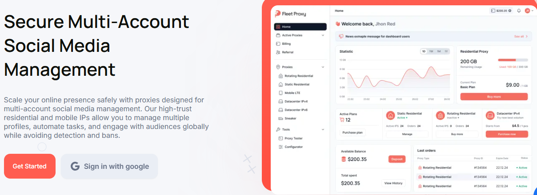
Task: Select the 1M statistic range
Action: (x=438, y=51)
